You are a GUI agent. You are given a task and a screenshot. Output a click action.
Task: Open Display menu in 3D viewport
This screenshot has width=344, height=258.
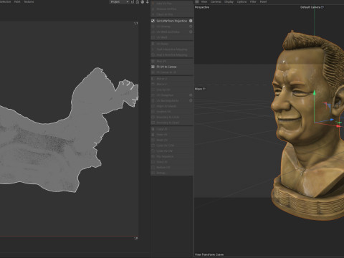229,1
